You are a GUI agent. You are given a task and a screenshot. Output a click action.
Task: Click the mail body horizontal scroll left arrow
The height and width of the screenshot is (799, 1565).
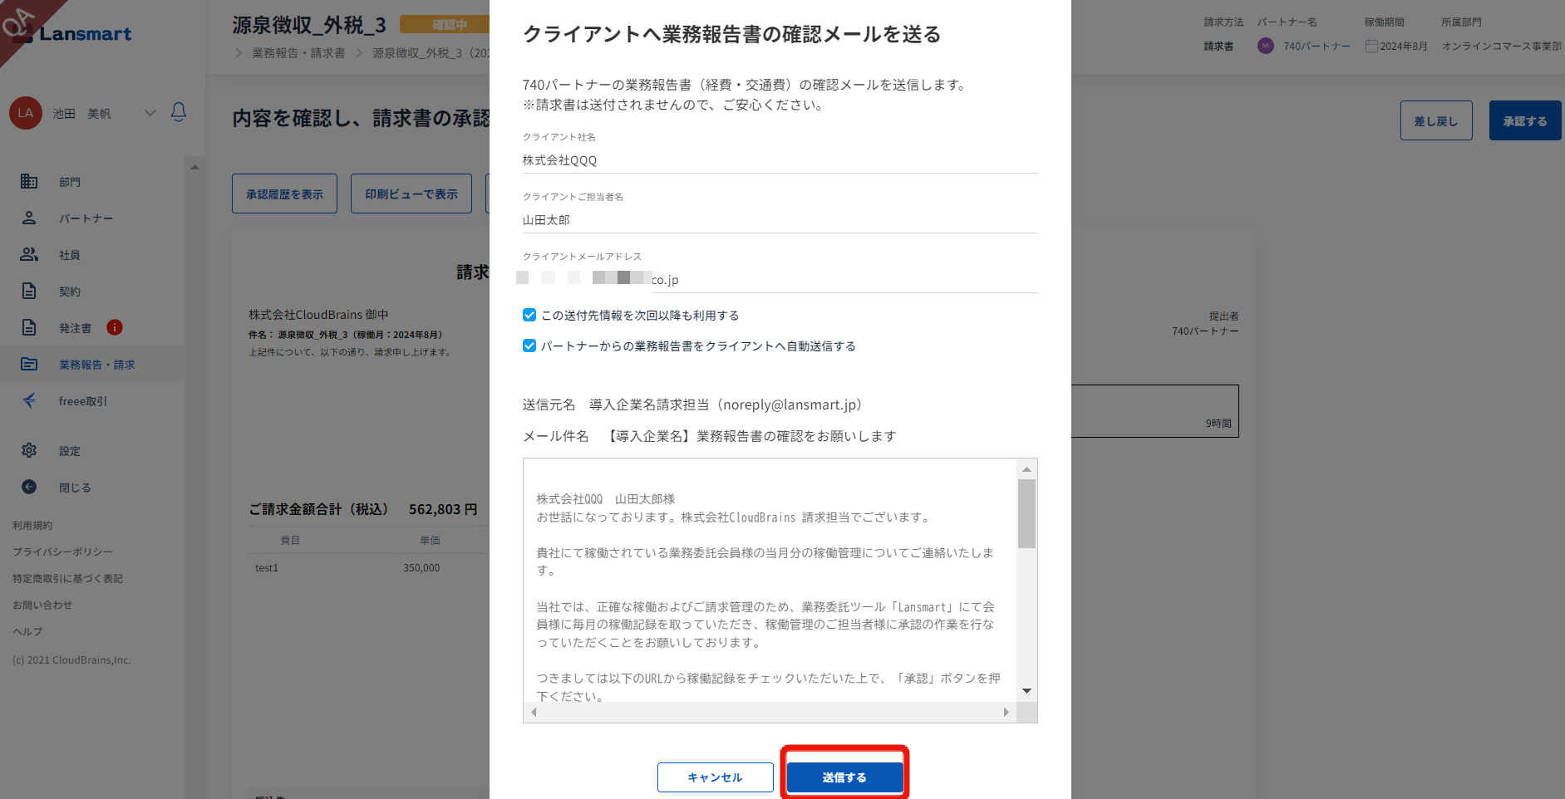click(534, 713)
